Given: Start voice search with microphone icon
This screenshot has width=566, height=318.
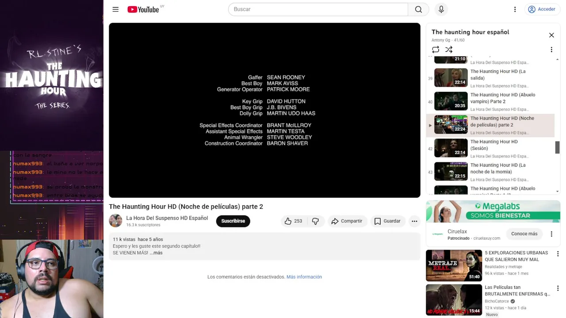Looking at the screenshot, I should click(x=441, y=9).
